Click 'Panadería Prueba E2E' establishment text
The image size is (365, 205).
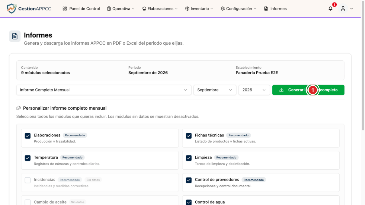click(x=257, y=73)
